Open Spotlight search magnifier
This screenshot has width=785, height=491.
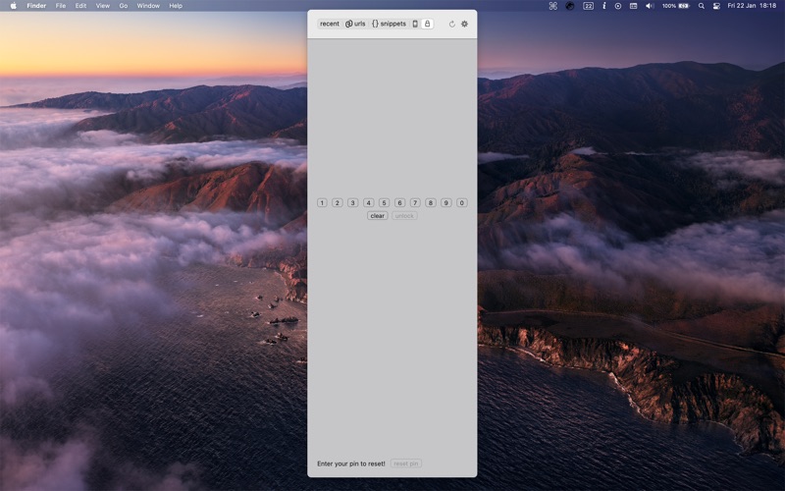[702, 6]
